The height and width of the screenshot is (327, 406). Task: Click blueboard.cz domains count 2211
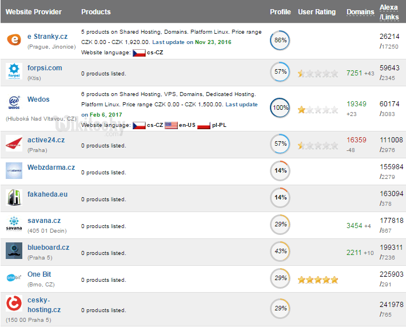point(354,253)
